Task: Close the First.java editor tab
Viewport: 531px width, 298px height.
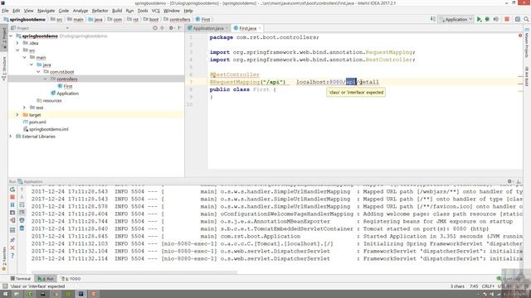Action: click(x=260, y=28)
